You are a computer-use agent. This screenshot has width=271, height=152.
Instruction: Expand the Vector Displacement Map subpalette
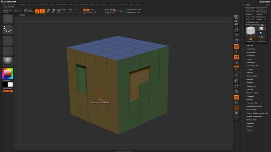click(x=257, y=113)
